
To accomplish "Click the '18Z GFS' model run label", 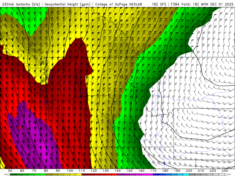I will click(x=159, y=4).
